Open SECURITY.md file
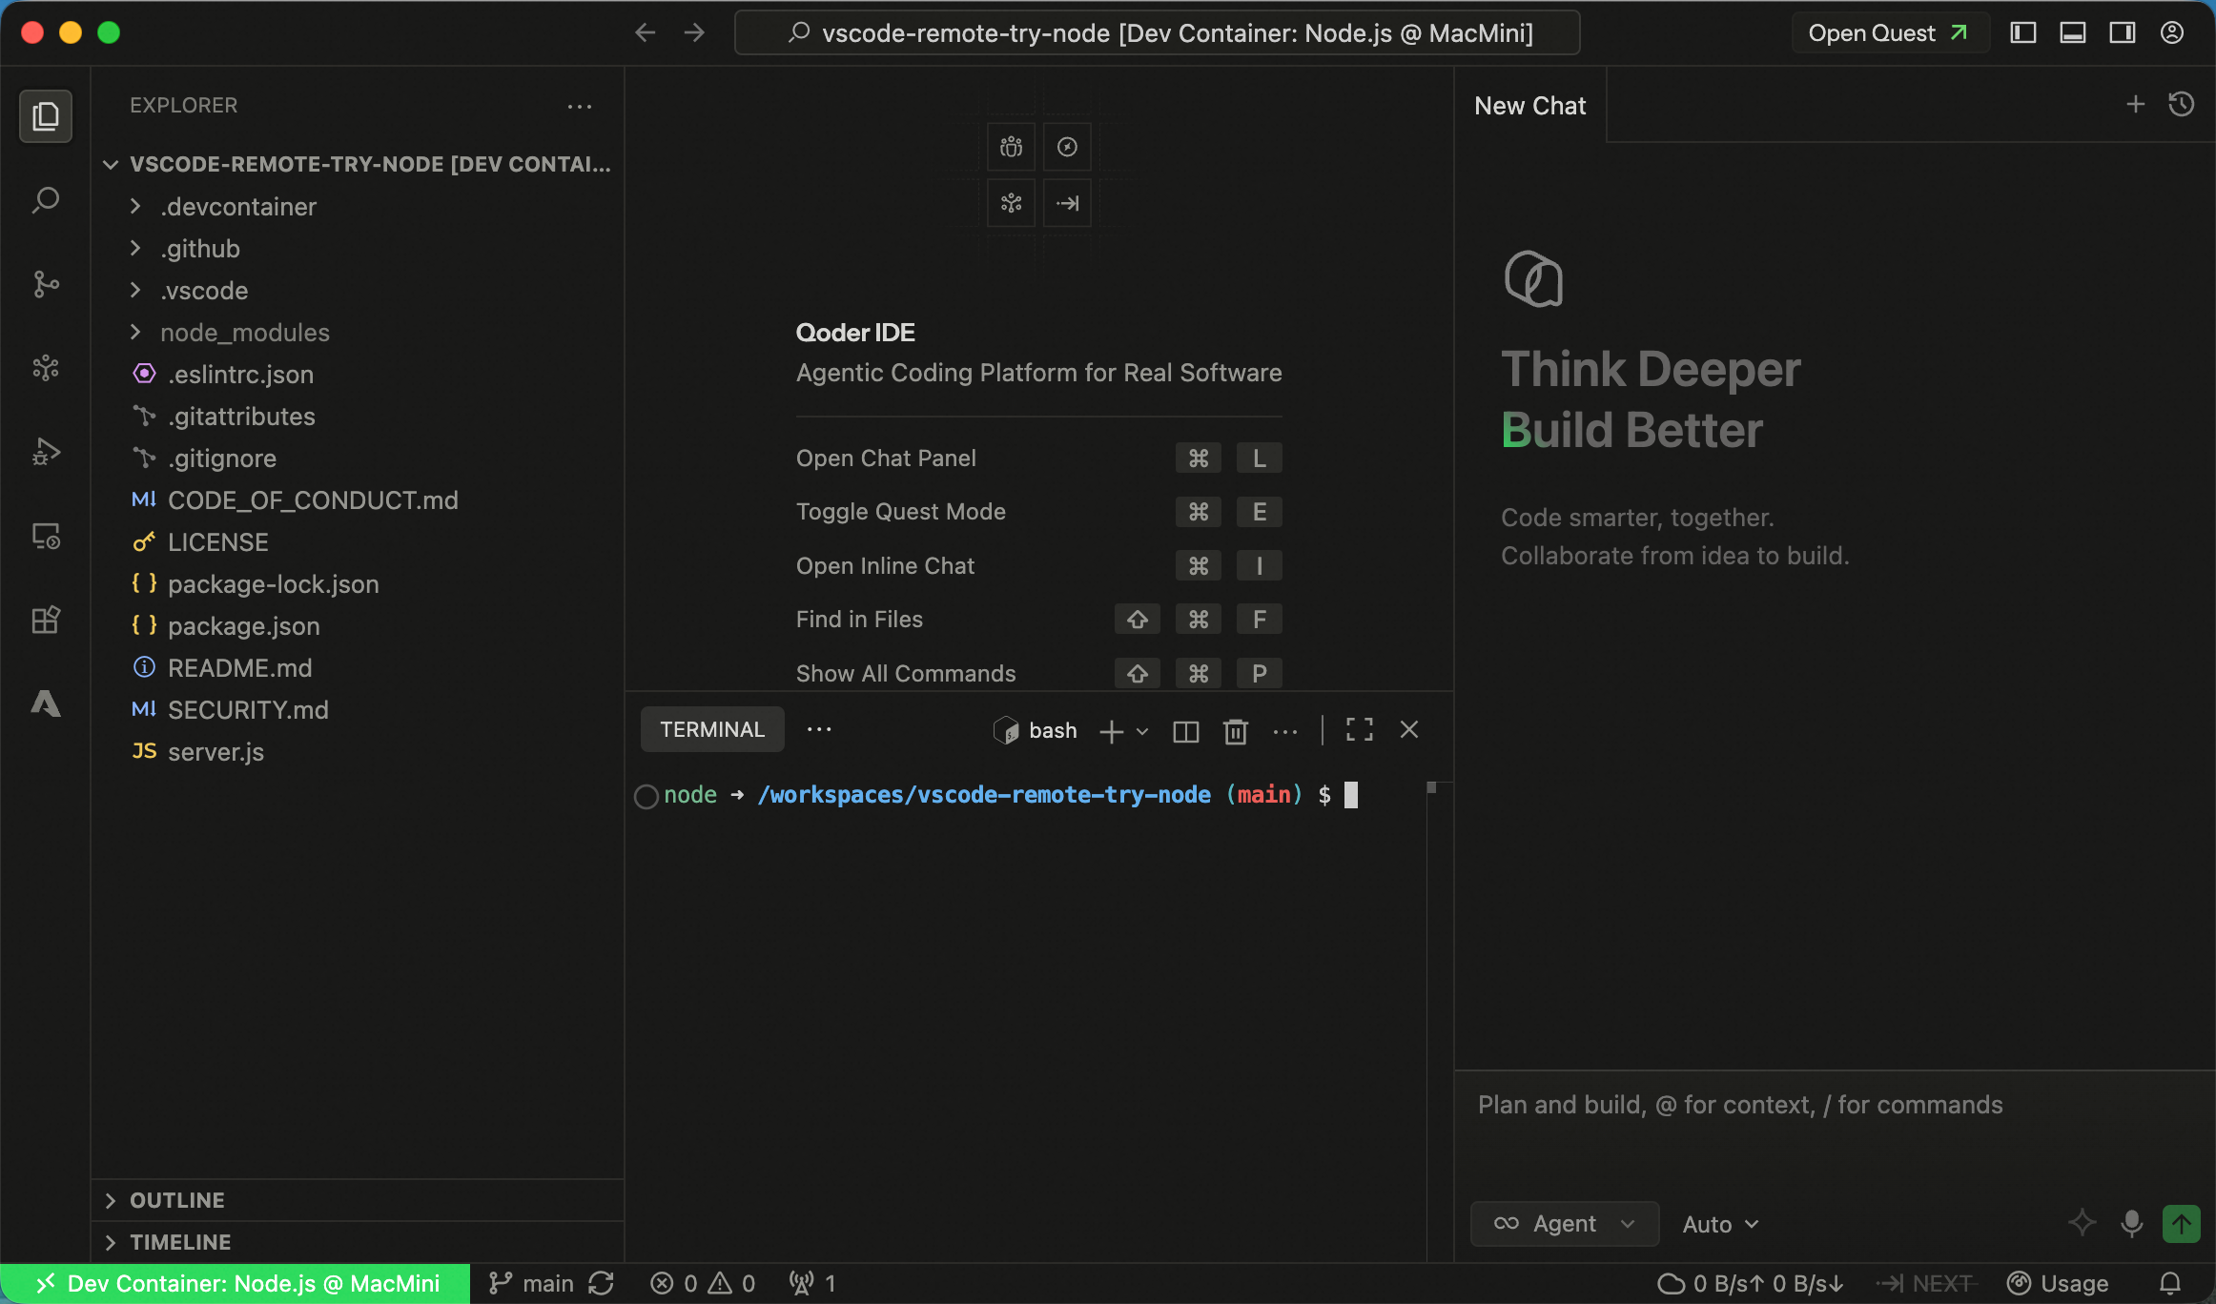 358,710
